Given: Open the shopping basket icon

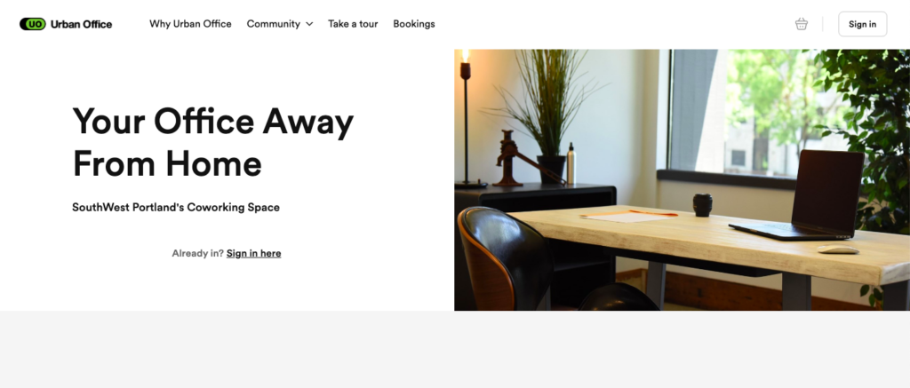Looking at the screenshot, I should coord(802,24).
